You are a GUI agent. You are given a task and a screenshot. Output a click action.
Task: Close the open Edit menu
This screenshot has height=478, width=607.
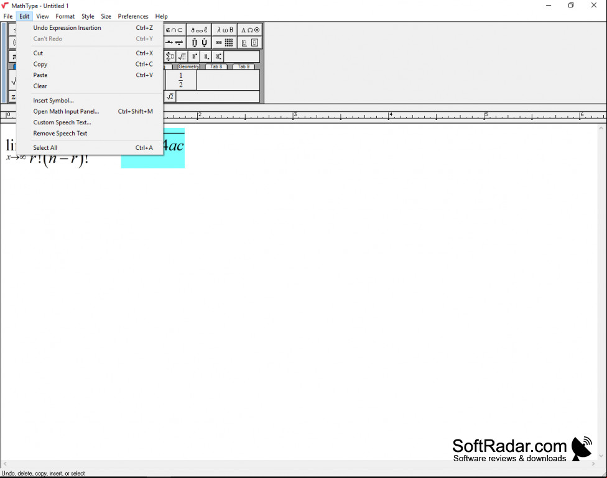24,16
